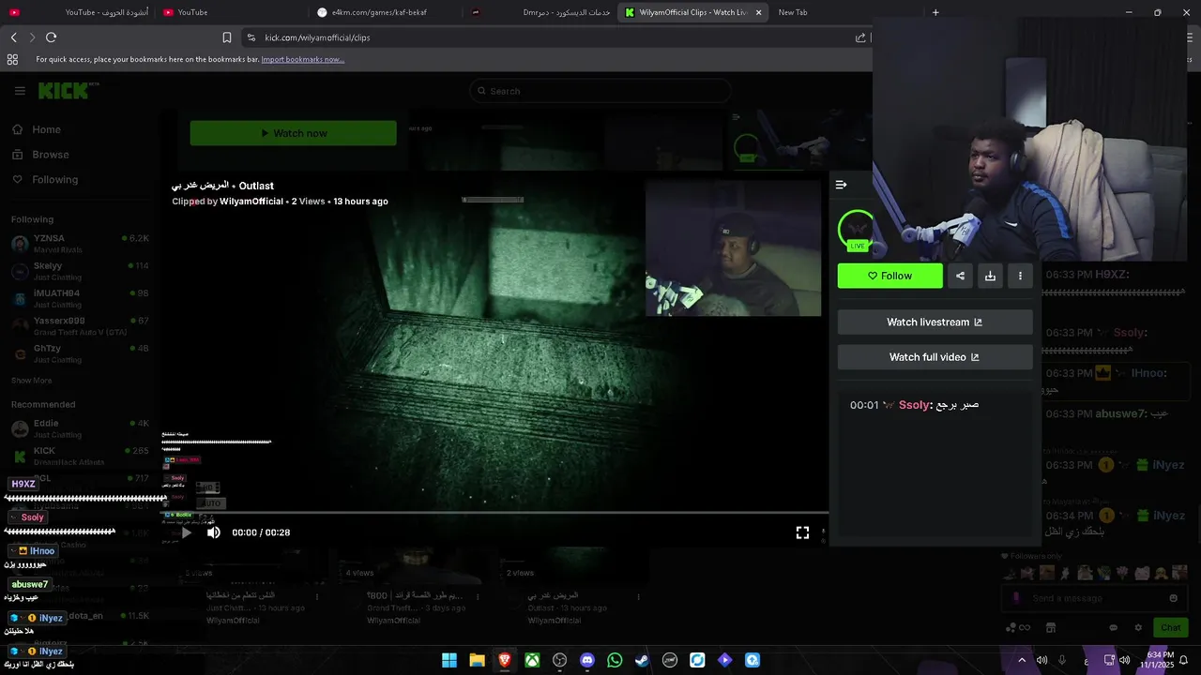Open a new browser tab
This screenshot has width=1201, height=675.
[935, 12]
